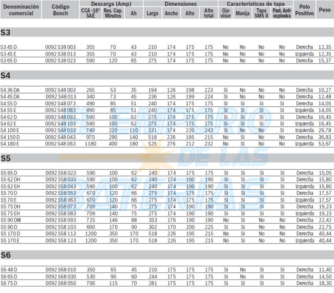This screenshot has height=293, width=334.
Task: Click weight '53,67' in S4 180 E row
Action: 325,144
